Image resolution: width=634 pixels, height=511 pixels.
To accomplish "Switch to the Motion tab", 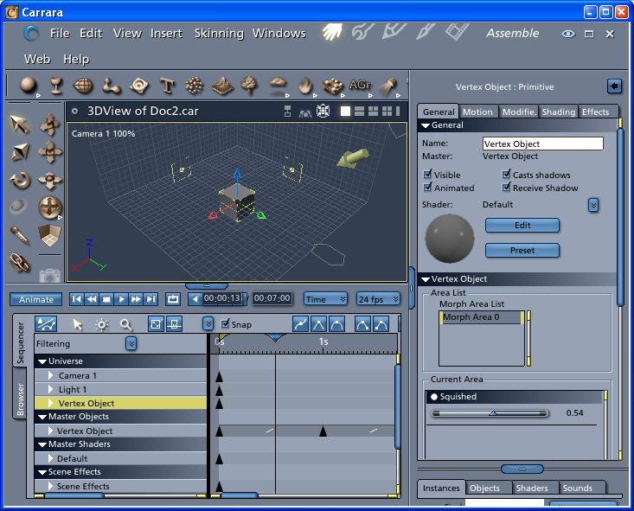I will pos(477,112).
